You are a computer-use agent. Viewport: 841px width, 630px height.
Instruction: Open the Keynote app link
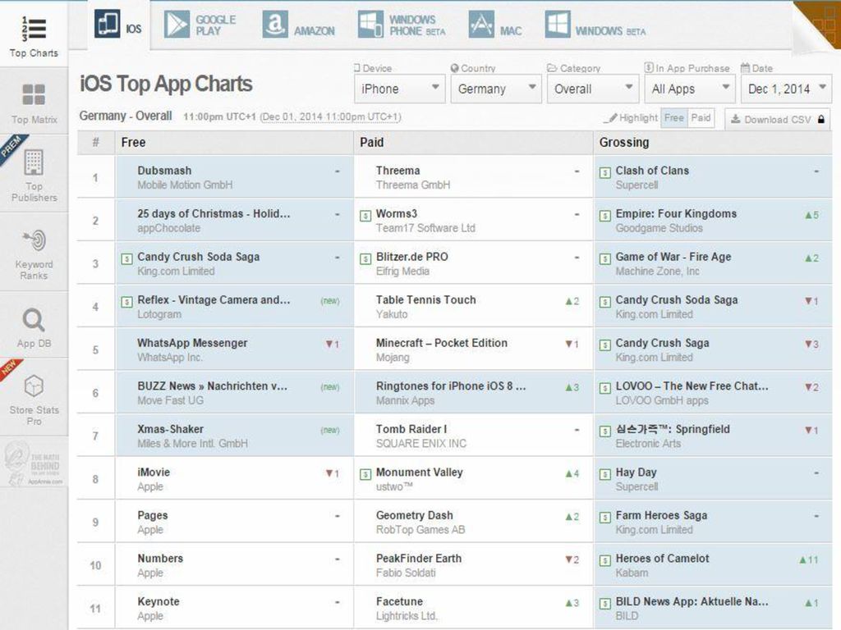159,601
